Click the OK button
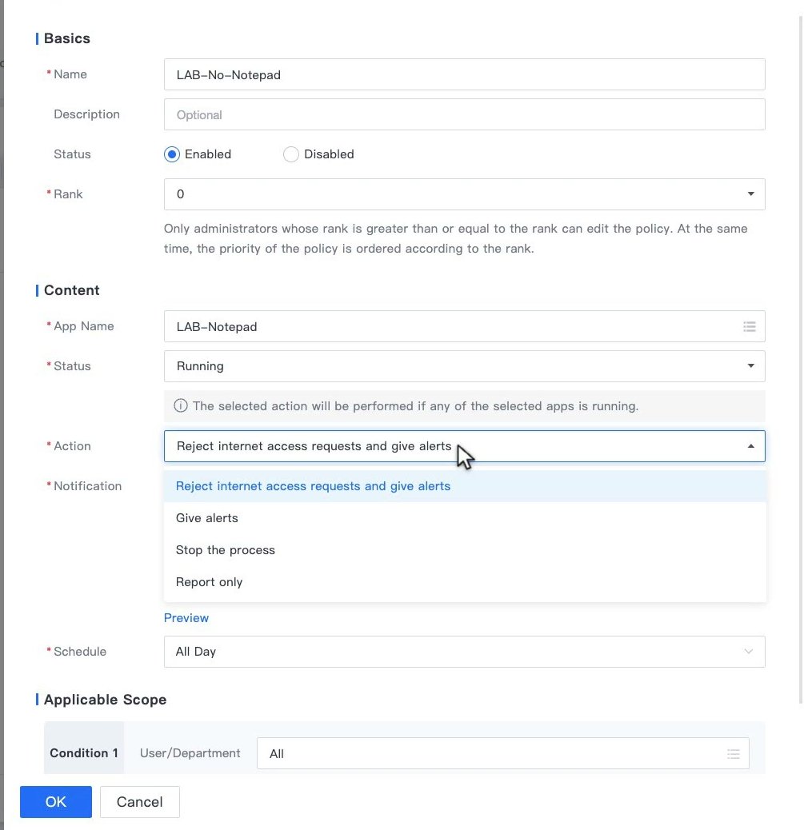This screenshot has height=830, width=804. [x=56, y=802]
